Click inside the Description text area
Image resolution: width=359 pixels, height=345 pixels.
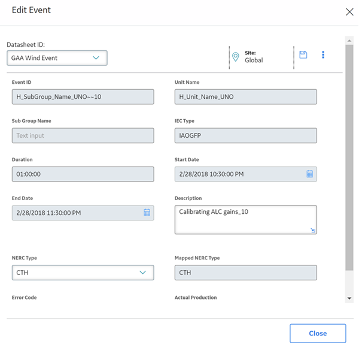tap(246, 220)
